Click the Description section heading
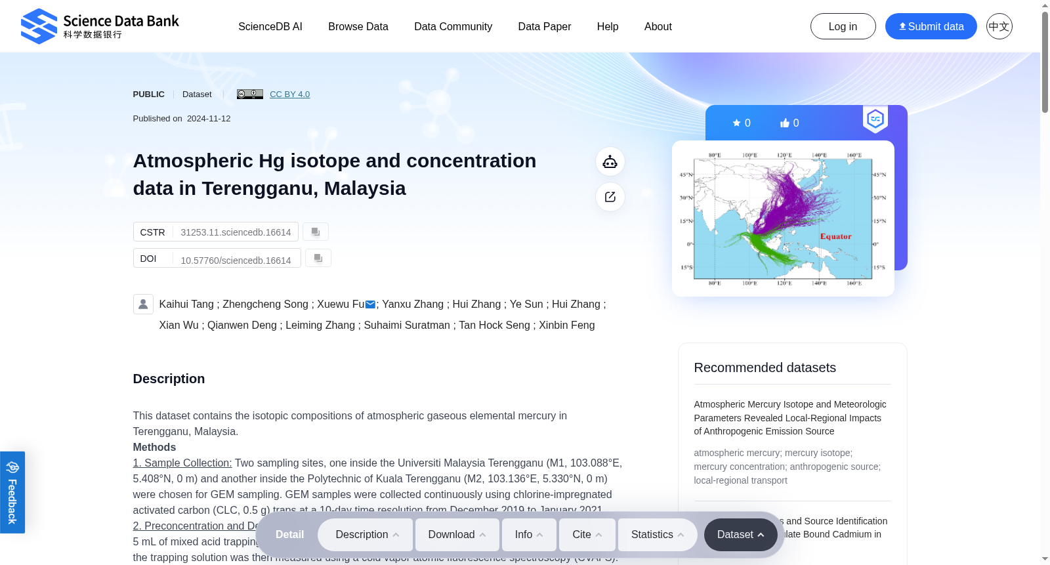This screenshot has width=1050, height=565. coord(169,379)
